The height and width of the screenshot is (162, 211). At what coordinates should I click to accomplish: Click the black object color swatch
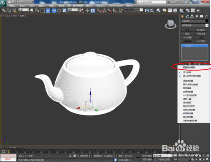tap(207, 21)
